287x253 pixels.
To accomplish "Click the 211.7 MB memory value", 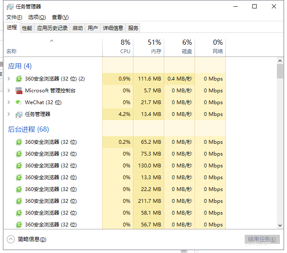I will (x=149, y=201).
